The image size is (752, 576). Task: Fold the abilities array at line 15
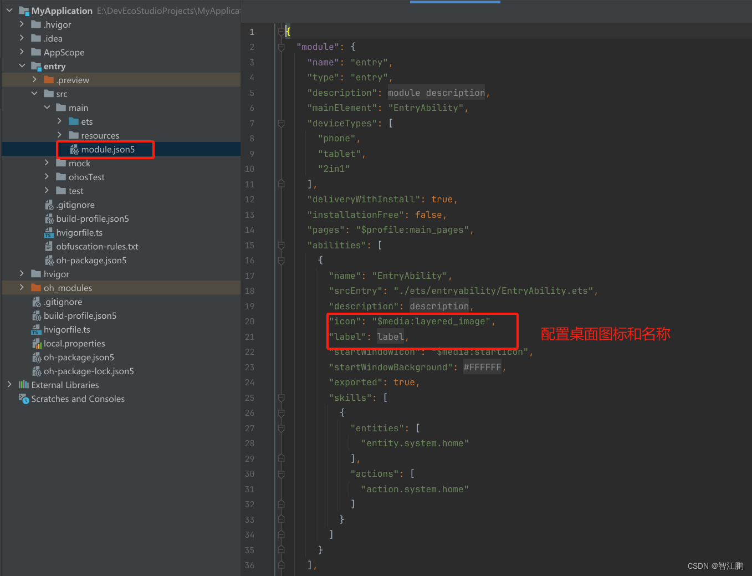281,245
